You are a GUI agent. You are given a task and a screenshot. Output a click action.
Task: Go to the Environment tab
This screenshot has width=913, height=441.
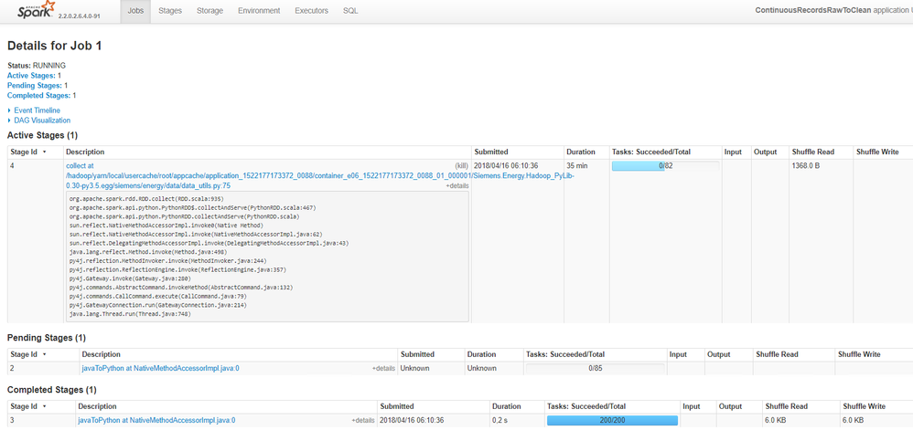pos(259,11)
